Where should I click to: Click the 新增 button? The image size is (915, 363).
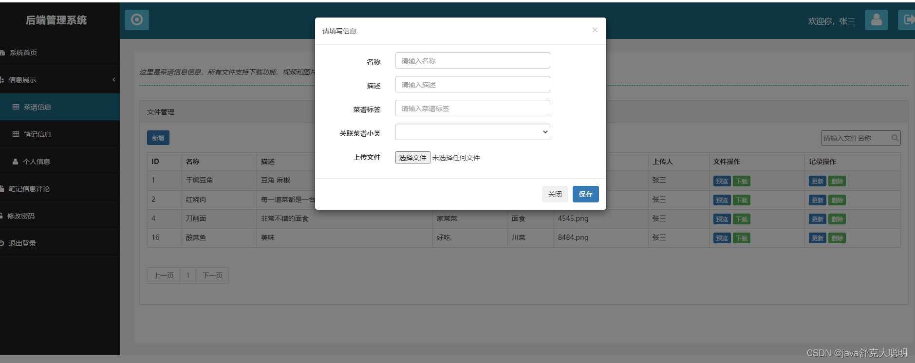click(x=158, y=138)
